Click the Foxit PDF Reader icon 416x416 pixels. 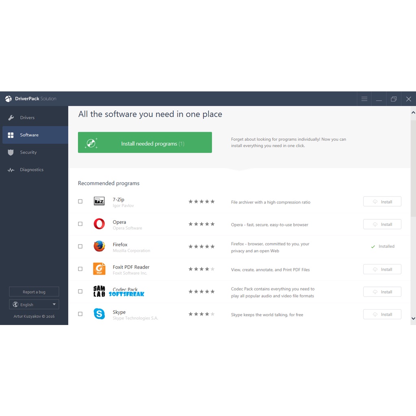click(x=99, y=269)
